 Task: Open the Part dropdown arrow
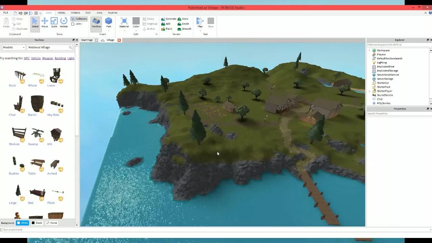pos(109,31)
